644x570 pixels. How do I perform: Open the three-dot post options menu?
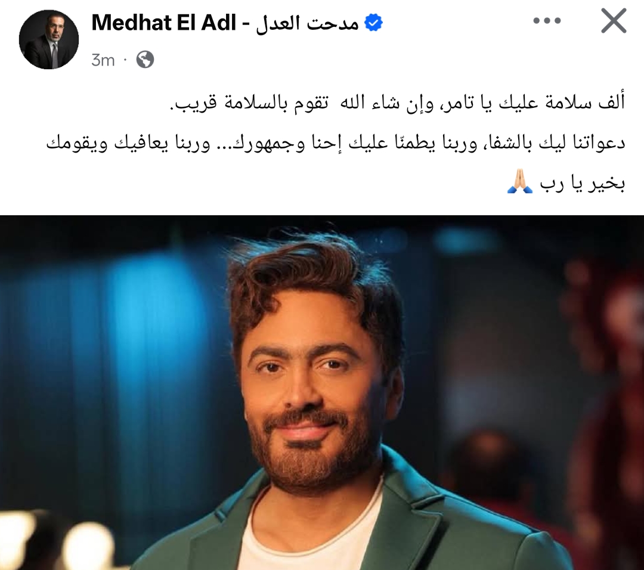(x=547, y=20)
